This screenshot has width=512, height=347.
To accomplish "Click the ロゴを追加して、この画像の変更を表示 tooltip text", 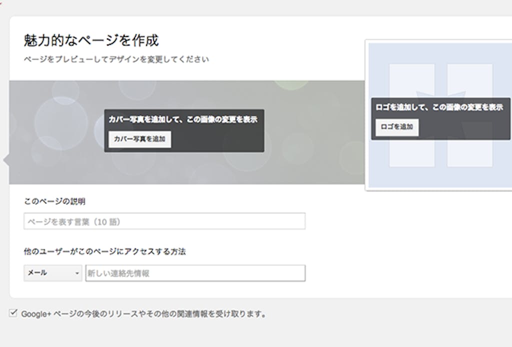I will coord(439,107).
